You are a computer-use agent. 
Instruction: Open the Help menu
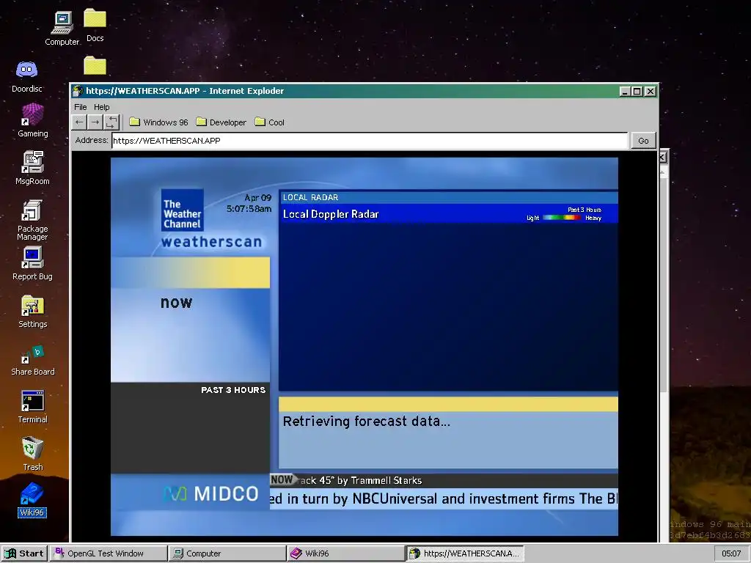(x=101, y=107)
